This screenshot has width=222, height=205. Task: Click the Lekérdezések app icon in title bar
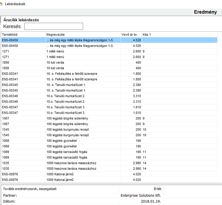click(x=1, y=4)
